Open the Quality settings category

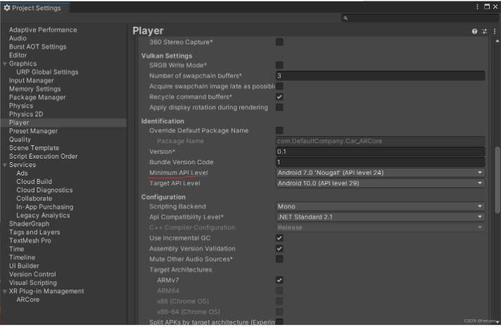[20, 140]
